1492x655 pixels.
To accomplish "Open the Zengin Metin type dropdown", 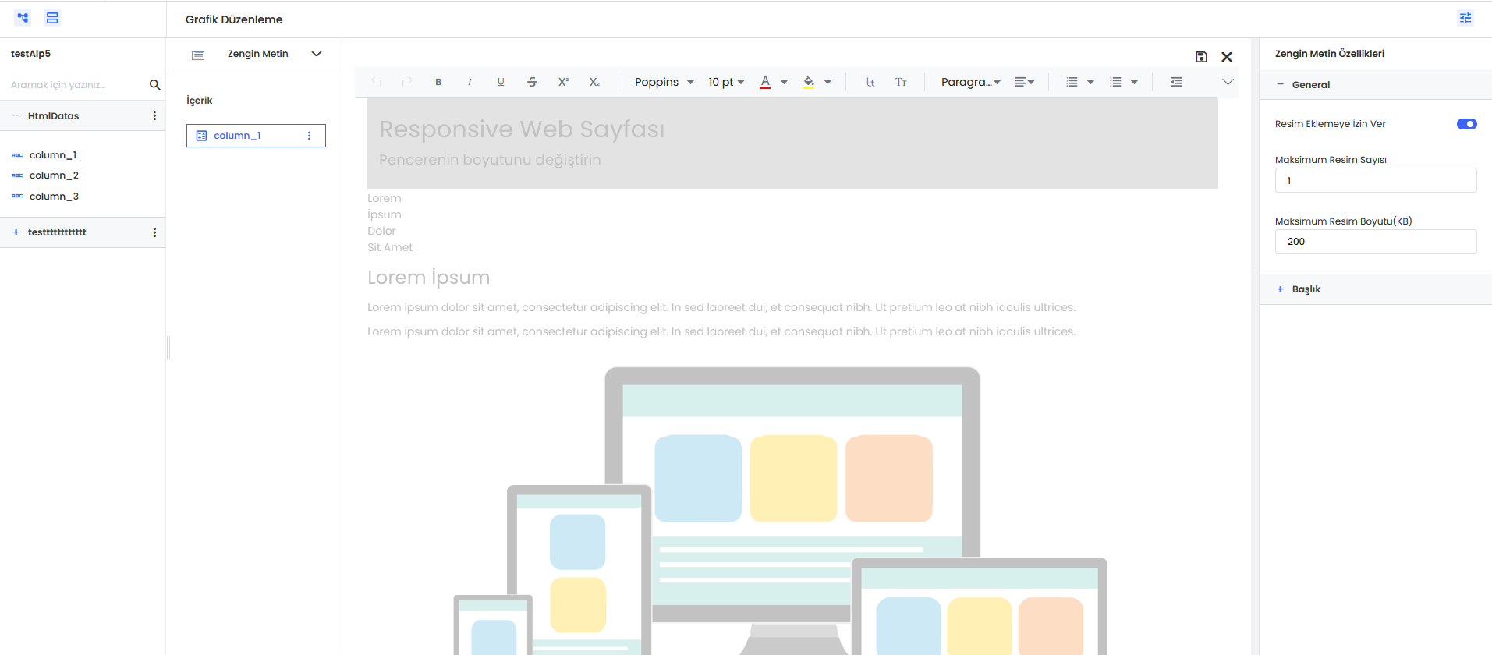I will click(316, 54).
